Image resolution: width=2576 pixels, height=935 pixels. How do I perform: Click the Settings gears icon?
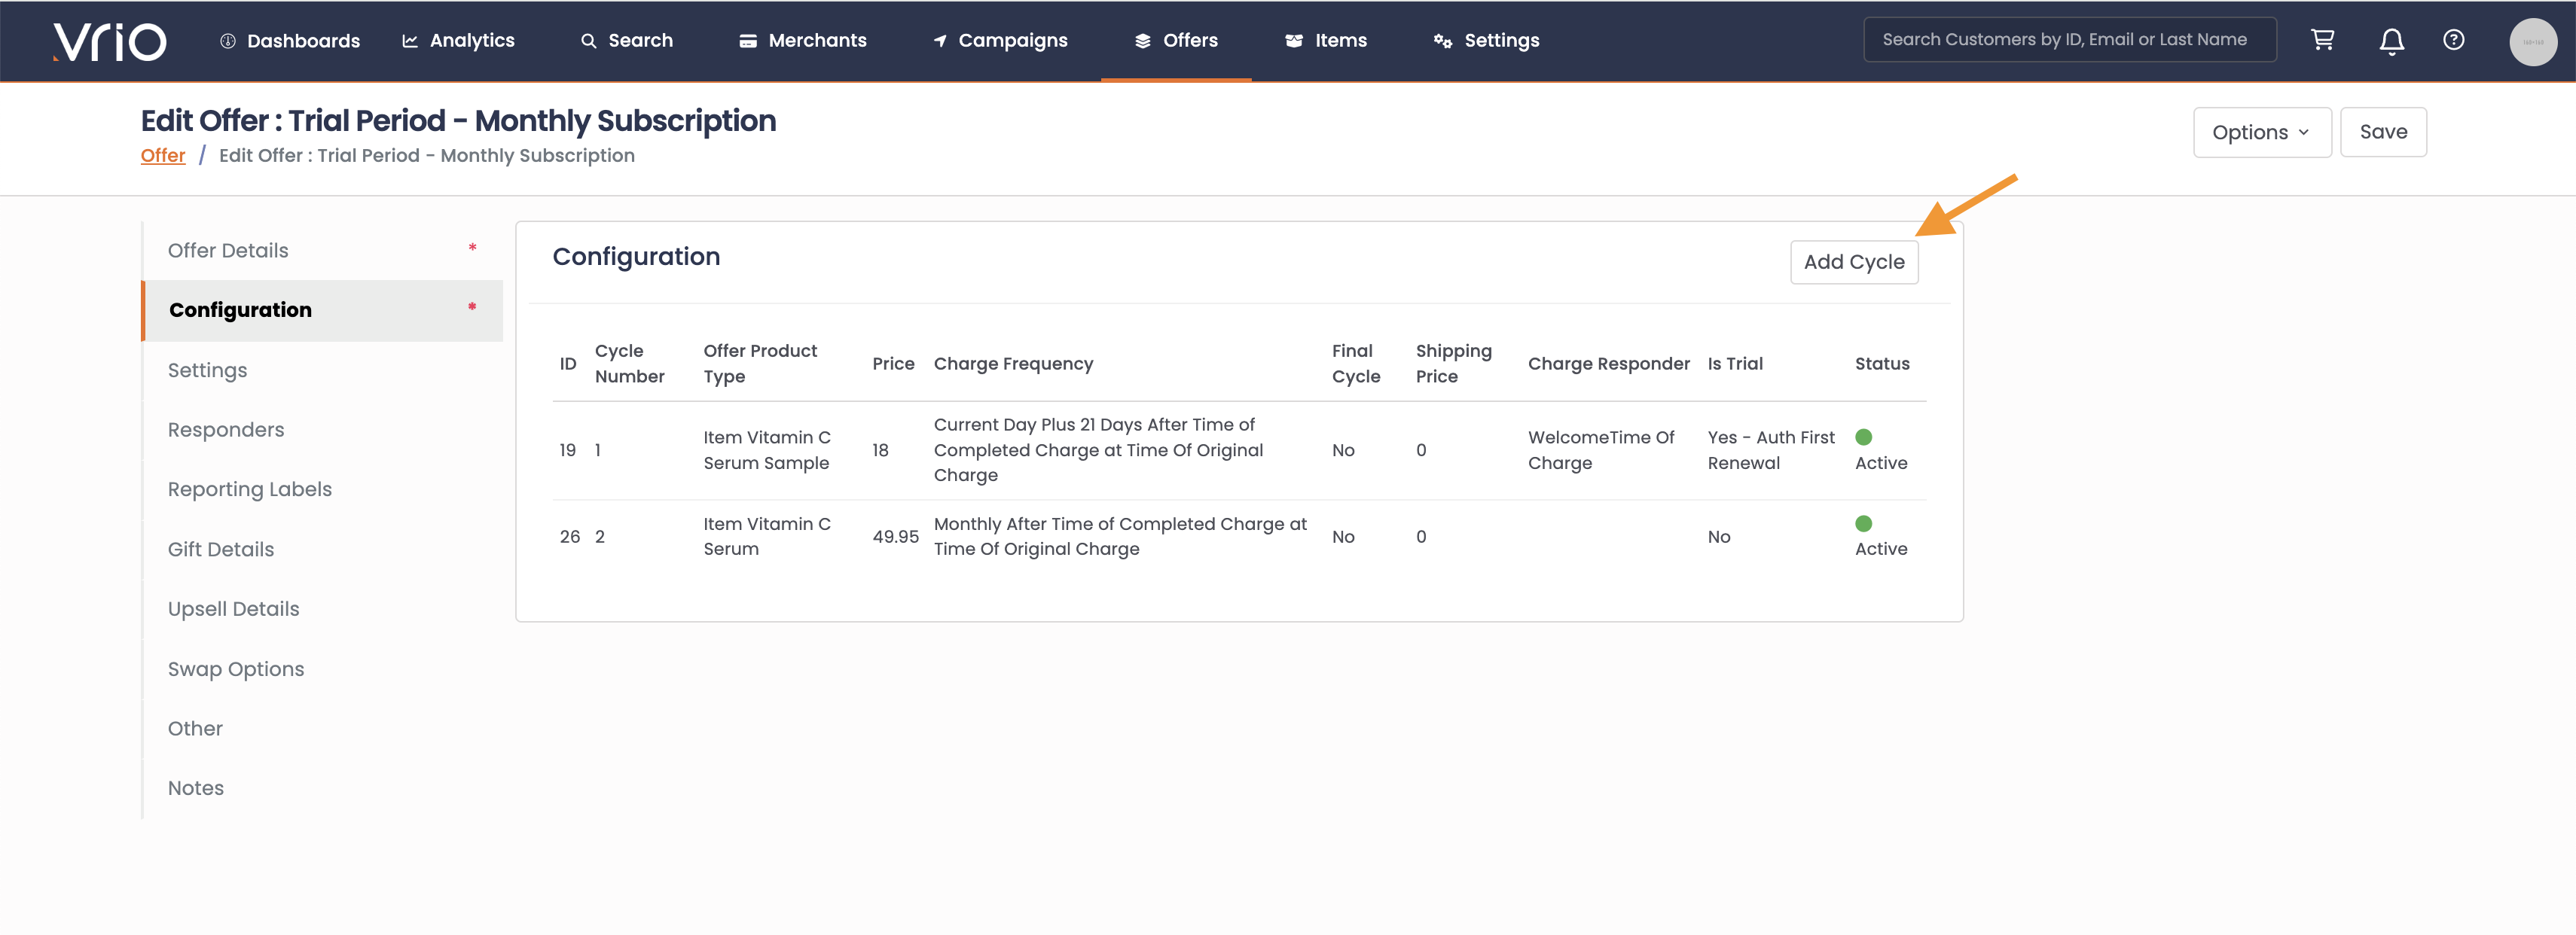coord(1442,41)
